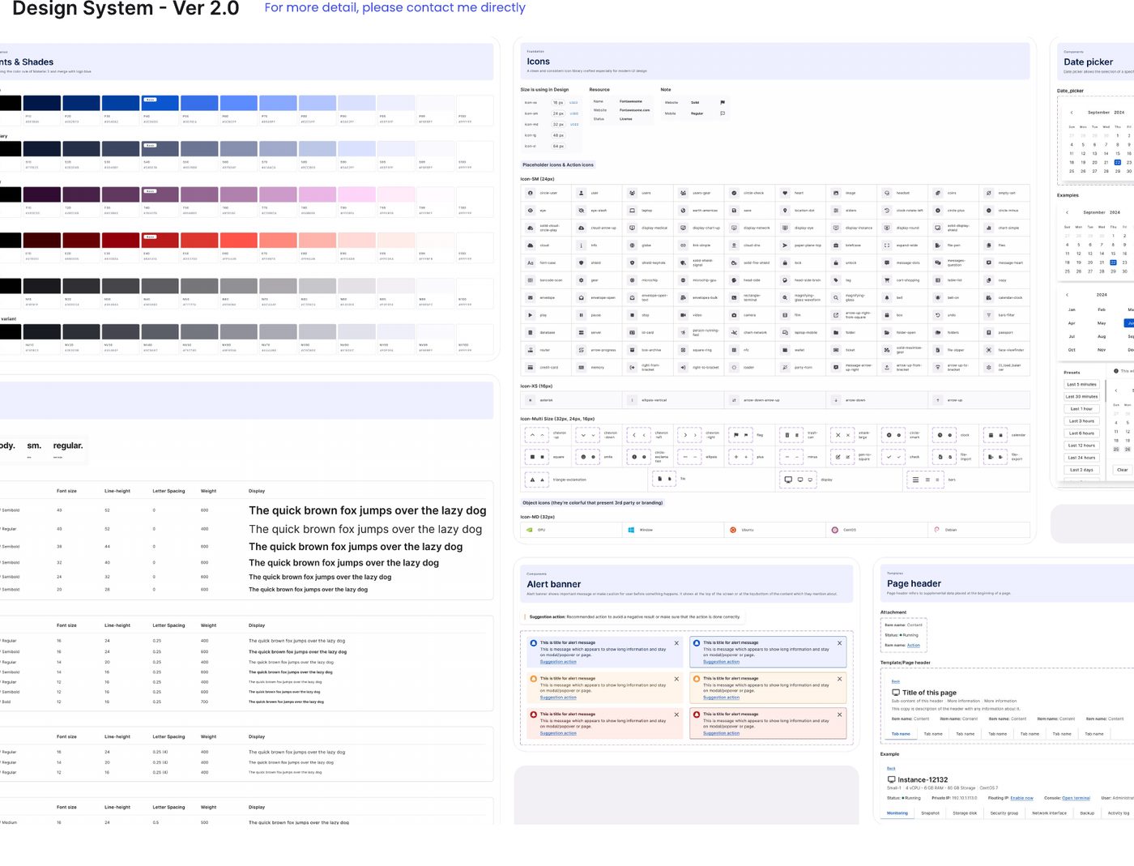Select the paper-plane-top icon

785,245
